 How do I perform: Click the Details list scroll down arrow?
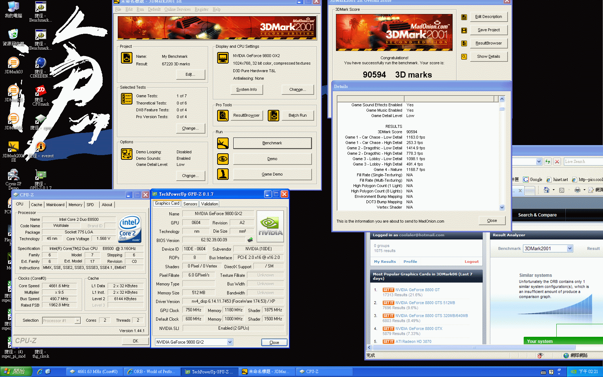tap(502, 207)
